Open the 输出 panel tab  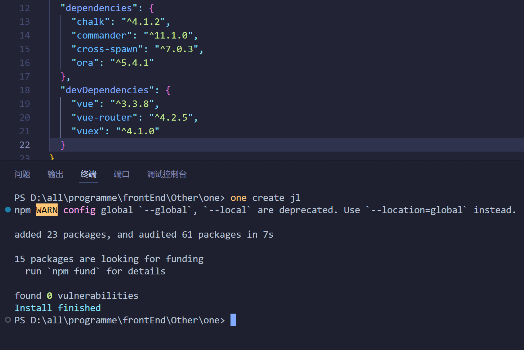point(55,174)
